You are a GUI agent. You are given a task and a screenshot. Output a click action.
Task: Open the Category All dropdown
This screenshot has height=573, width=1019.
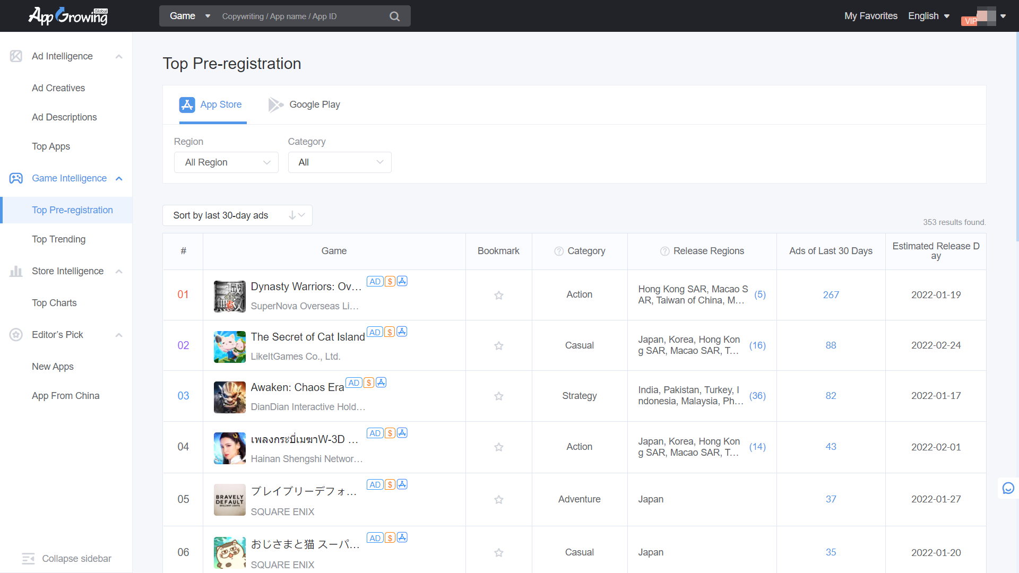(x=340, y=162)
